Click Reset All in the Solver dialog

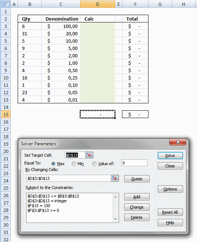pyautogui.click(x=170, y=212)
